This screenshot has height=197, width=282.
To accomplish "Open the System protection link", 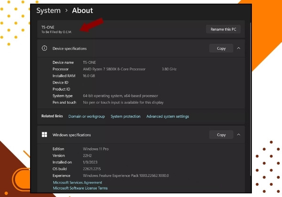I will click(125, 116).
